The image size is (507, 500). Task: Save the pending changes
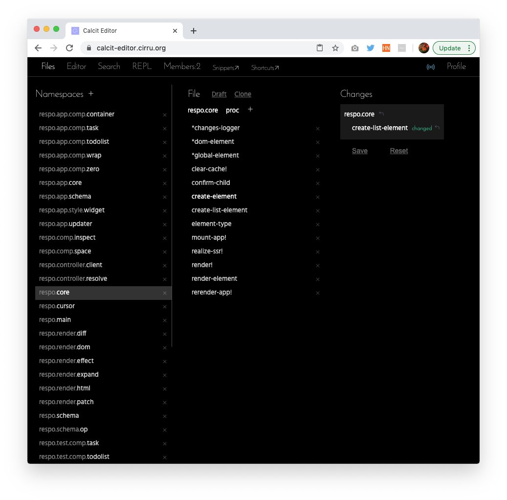[359, 151]
